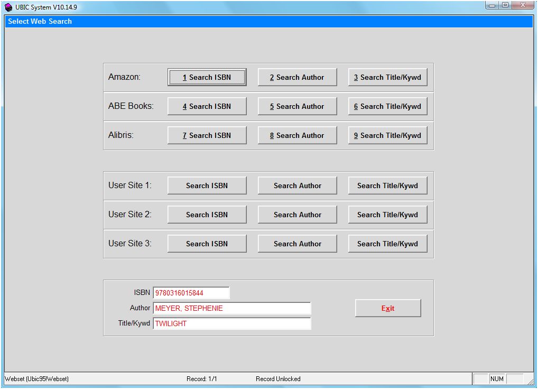Run ABE Books 5 Search Author
Image resolution: width=538 pixels, height=389 pixels.
coord(297,106)
